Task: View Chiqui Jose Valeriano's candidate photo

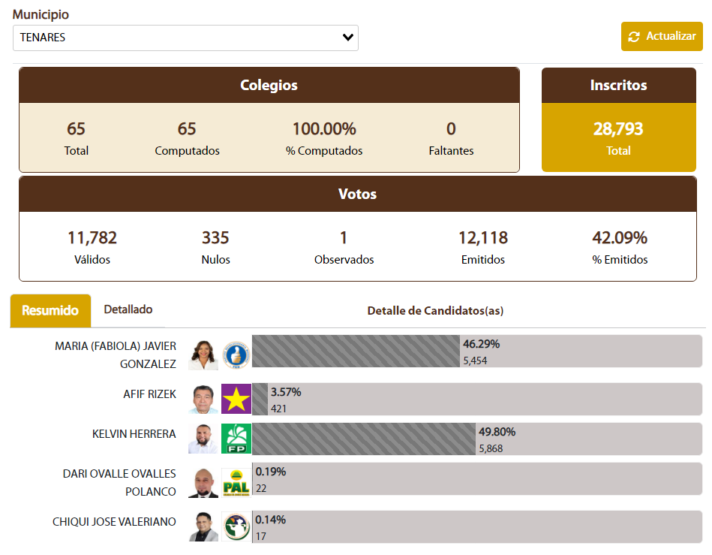Action: 203,527
